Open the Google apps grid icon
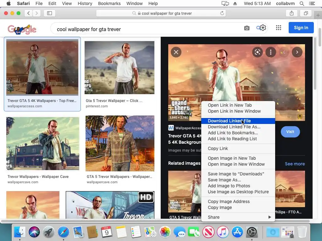This screenshot has width=322, height=241. [279, 28]
